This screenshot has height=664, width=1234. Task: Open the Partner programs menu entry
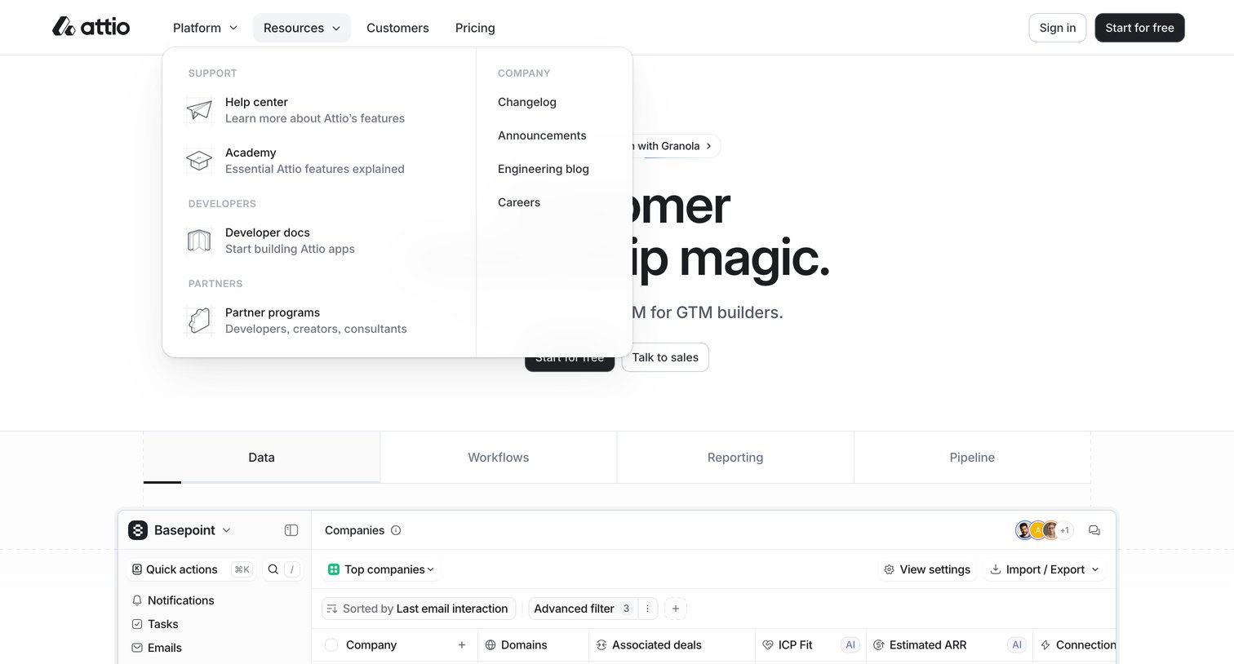319,321
